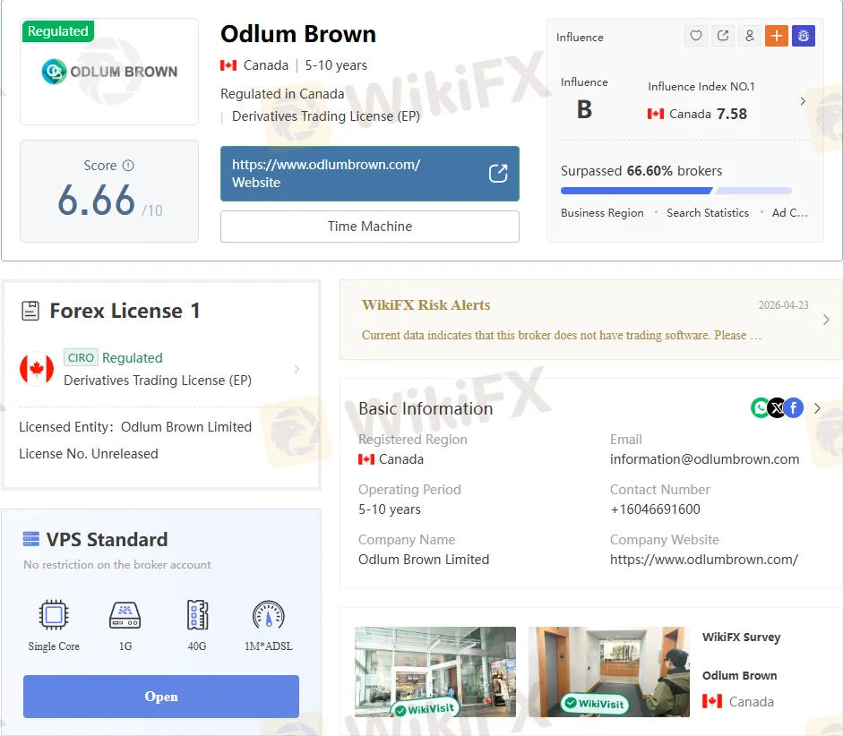Click the Open VPS button
The height and width of the screenshot is (736, 843).
(160, 697)
